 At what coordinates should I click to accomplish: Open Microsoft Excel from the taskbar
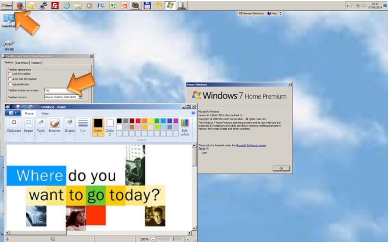(113, 5)
